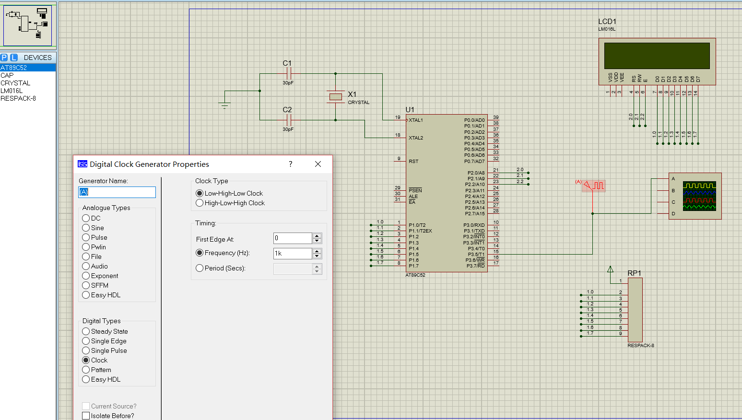The width and height of the screenshot is (742, 420).
Task: Increase First Edge At value with up arrow
Action: (x=317, y=235)
